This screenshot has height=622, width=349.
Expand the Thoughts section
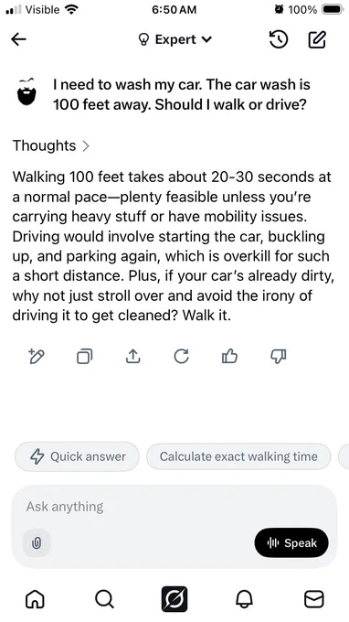pos(51,145)
